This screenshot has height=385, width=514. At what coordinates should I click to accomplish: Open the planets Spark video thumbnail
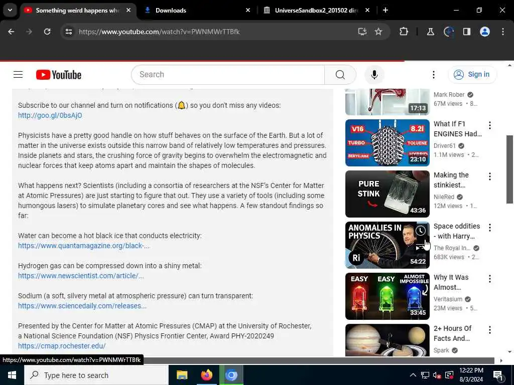(387, 340)
